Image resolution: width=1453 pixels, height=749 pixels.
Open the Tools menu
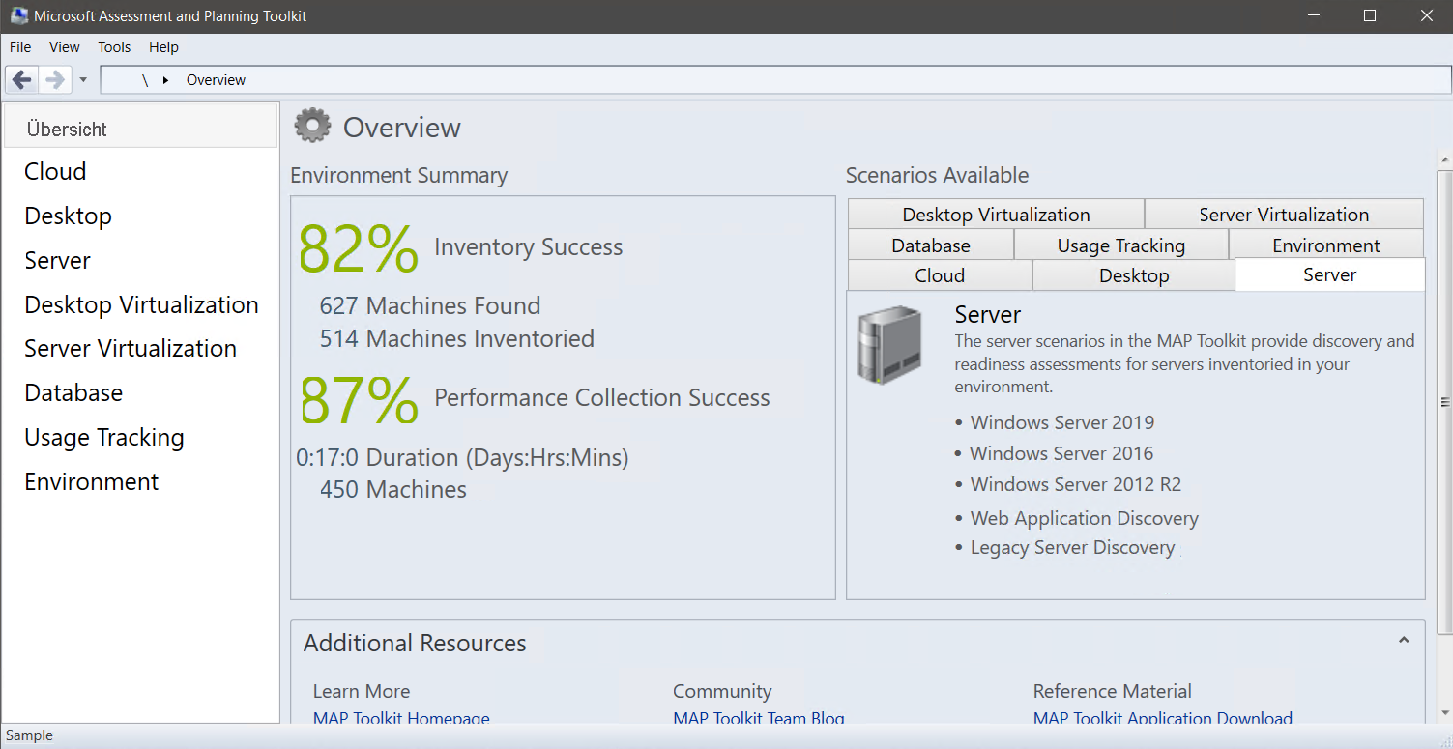(x=114, y=46)
